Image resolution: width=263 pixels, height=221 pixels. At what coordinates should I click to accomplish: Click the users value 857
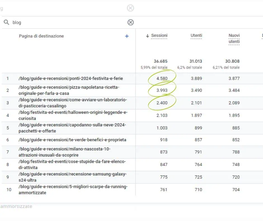point(198,140)
